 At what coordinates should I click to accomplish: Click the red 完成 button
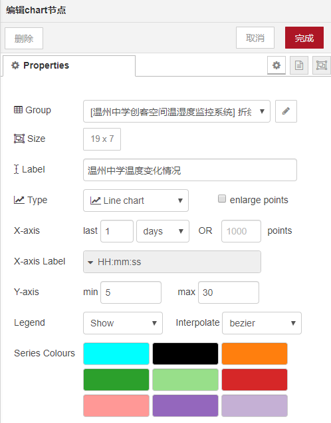(x=304, y=38)
